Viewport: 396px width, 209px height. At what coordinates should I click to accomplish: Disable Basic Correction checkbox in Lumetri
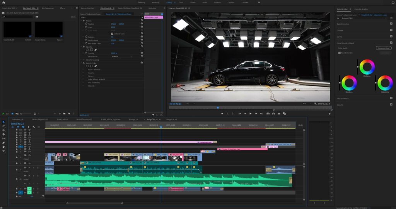(391, 24)
